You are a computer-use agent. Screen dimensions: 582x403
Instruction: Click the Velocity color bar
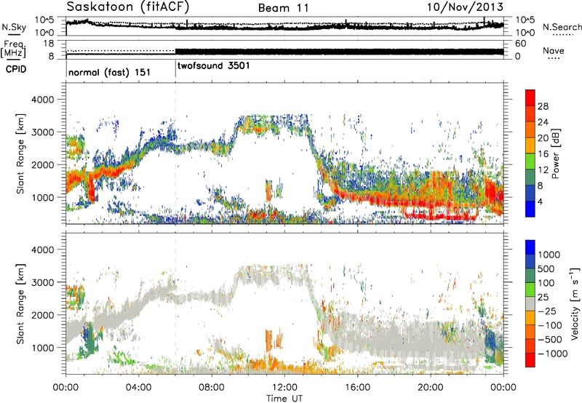click(x=530, y=303)
